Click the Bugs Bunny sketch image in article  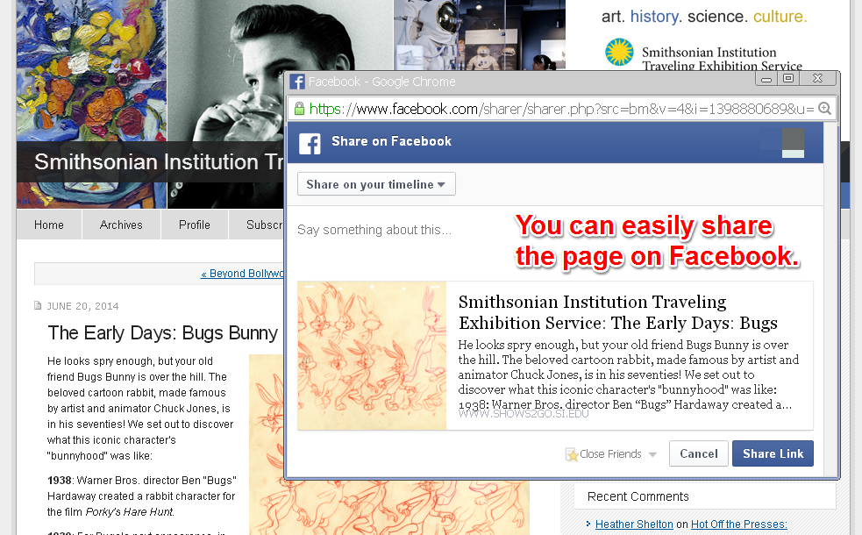(x=388, y=506)
